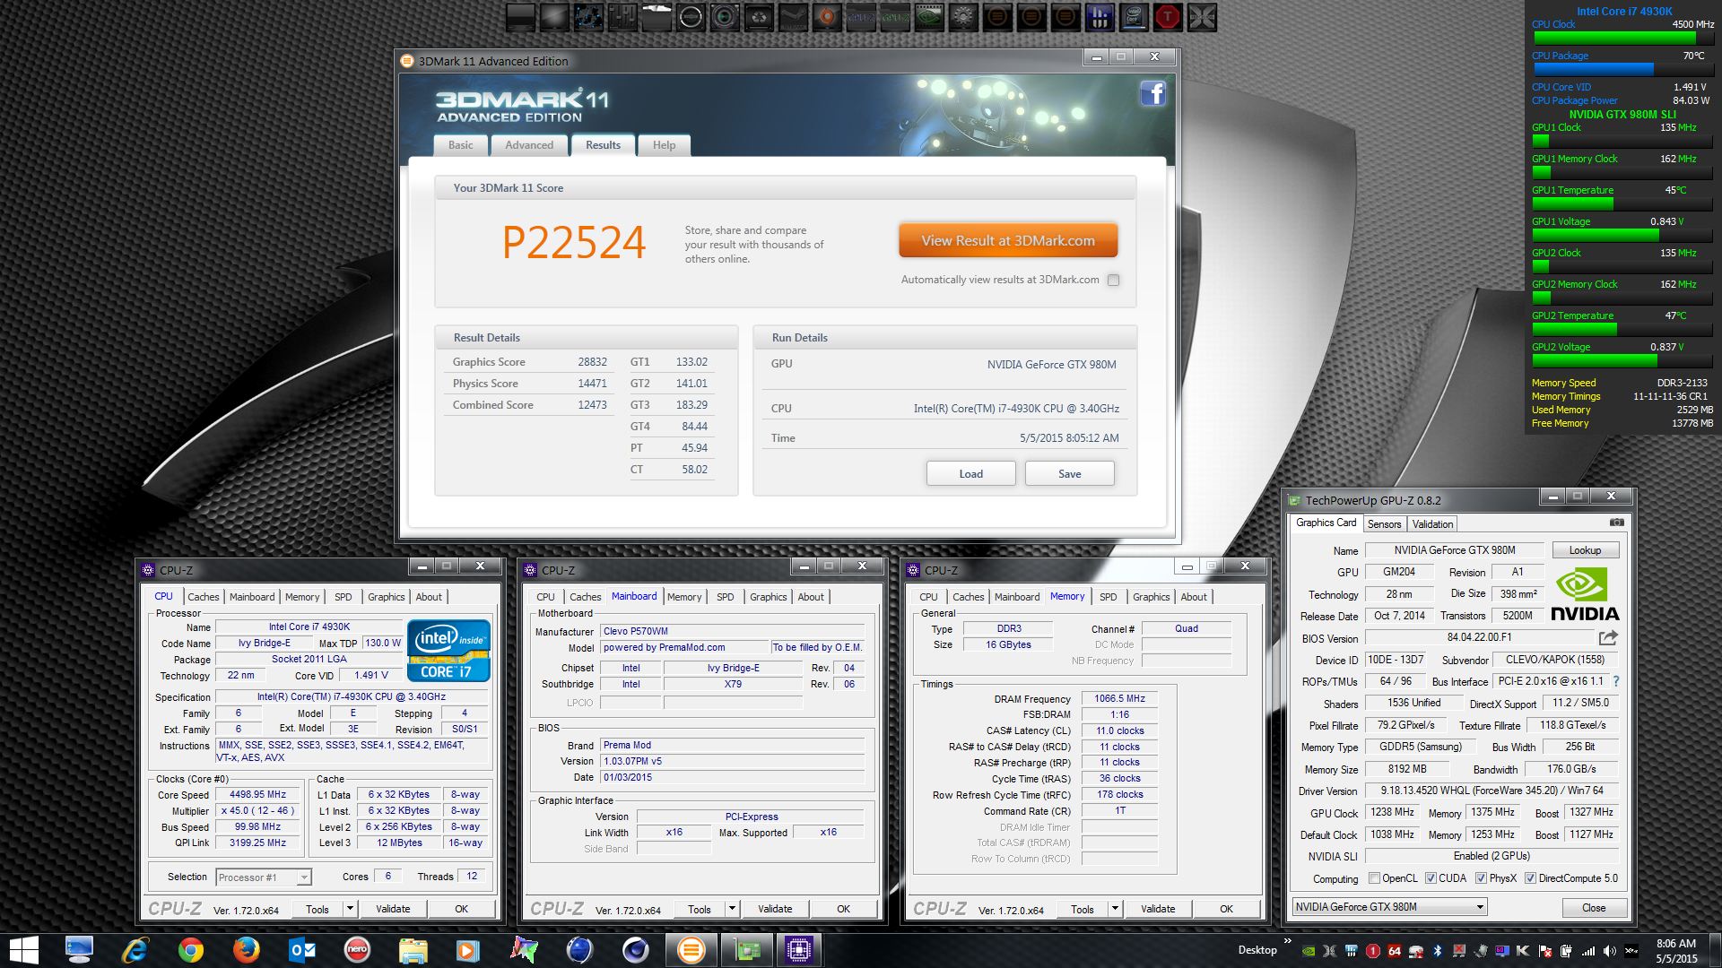Click the NVIDIA logo in GPU-Z
The image size is (1722, 968).
pos(1584,595)
